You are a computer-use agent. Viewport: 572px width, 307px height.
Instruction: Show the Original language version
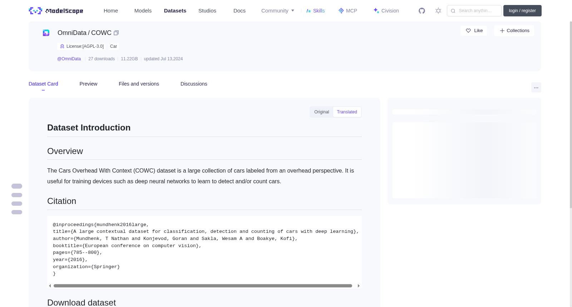[322, 112]
